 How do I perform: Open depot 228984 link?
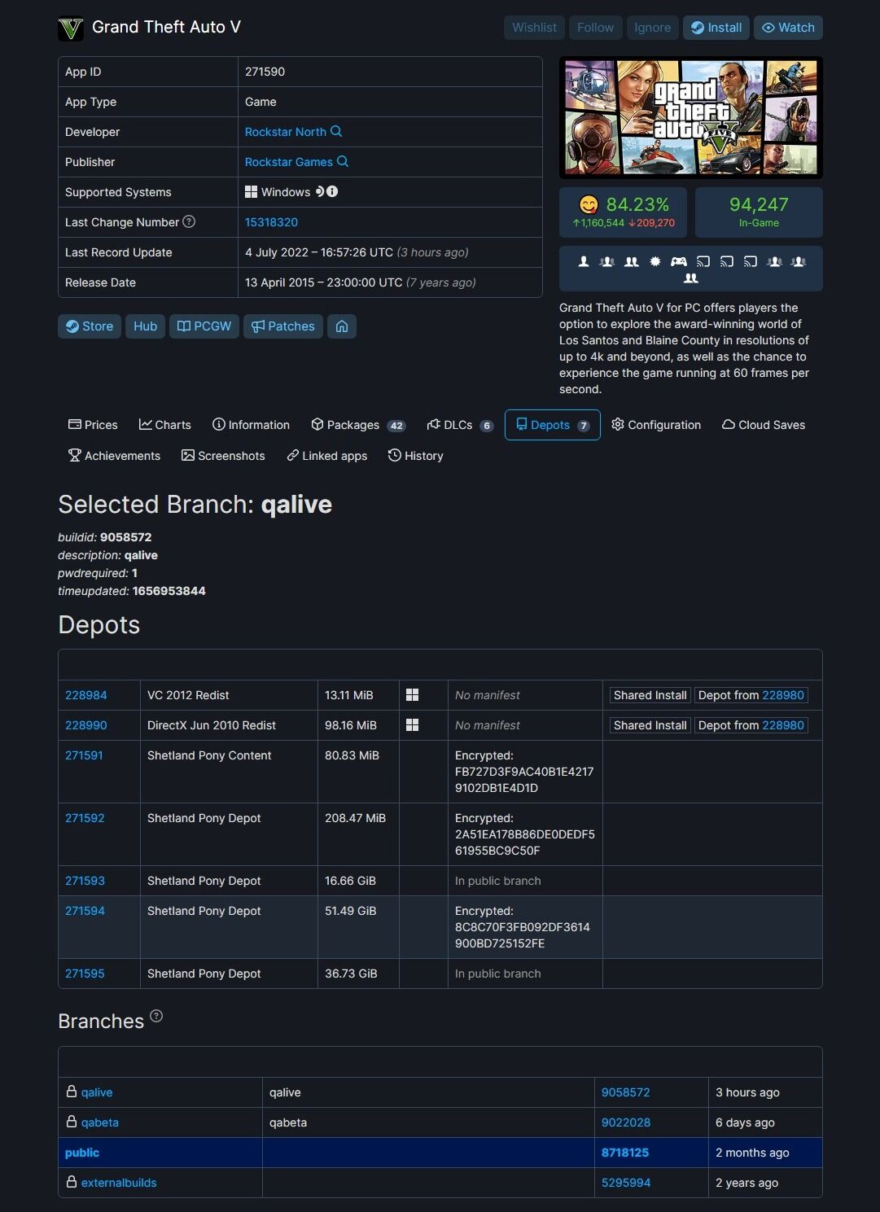tap(86, 695)
